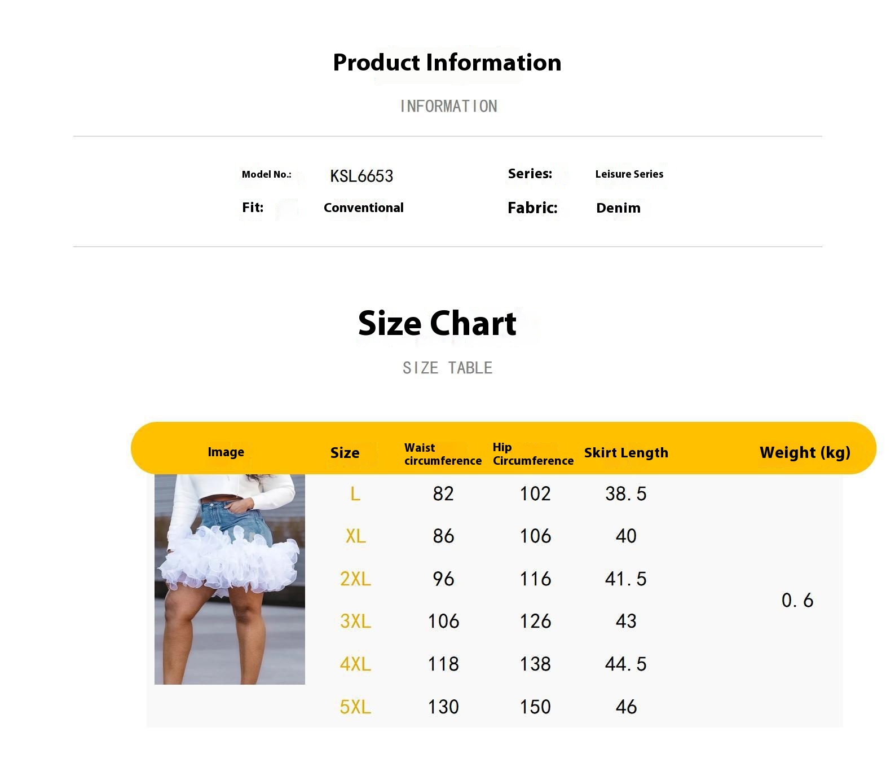This screenshot has height=776, width=895.
Task: Select the 4XL size label
Action: 355,664
